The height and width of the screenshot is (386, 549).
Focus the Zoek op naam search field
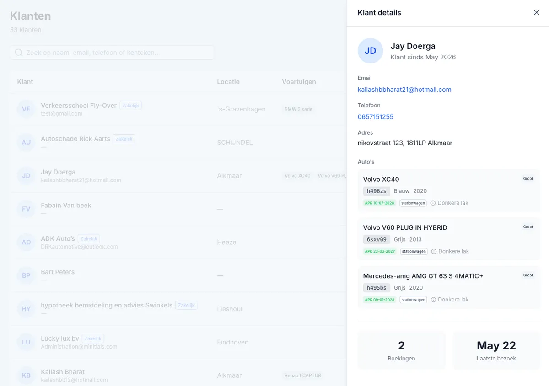(112, 53)
